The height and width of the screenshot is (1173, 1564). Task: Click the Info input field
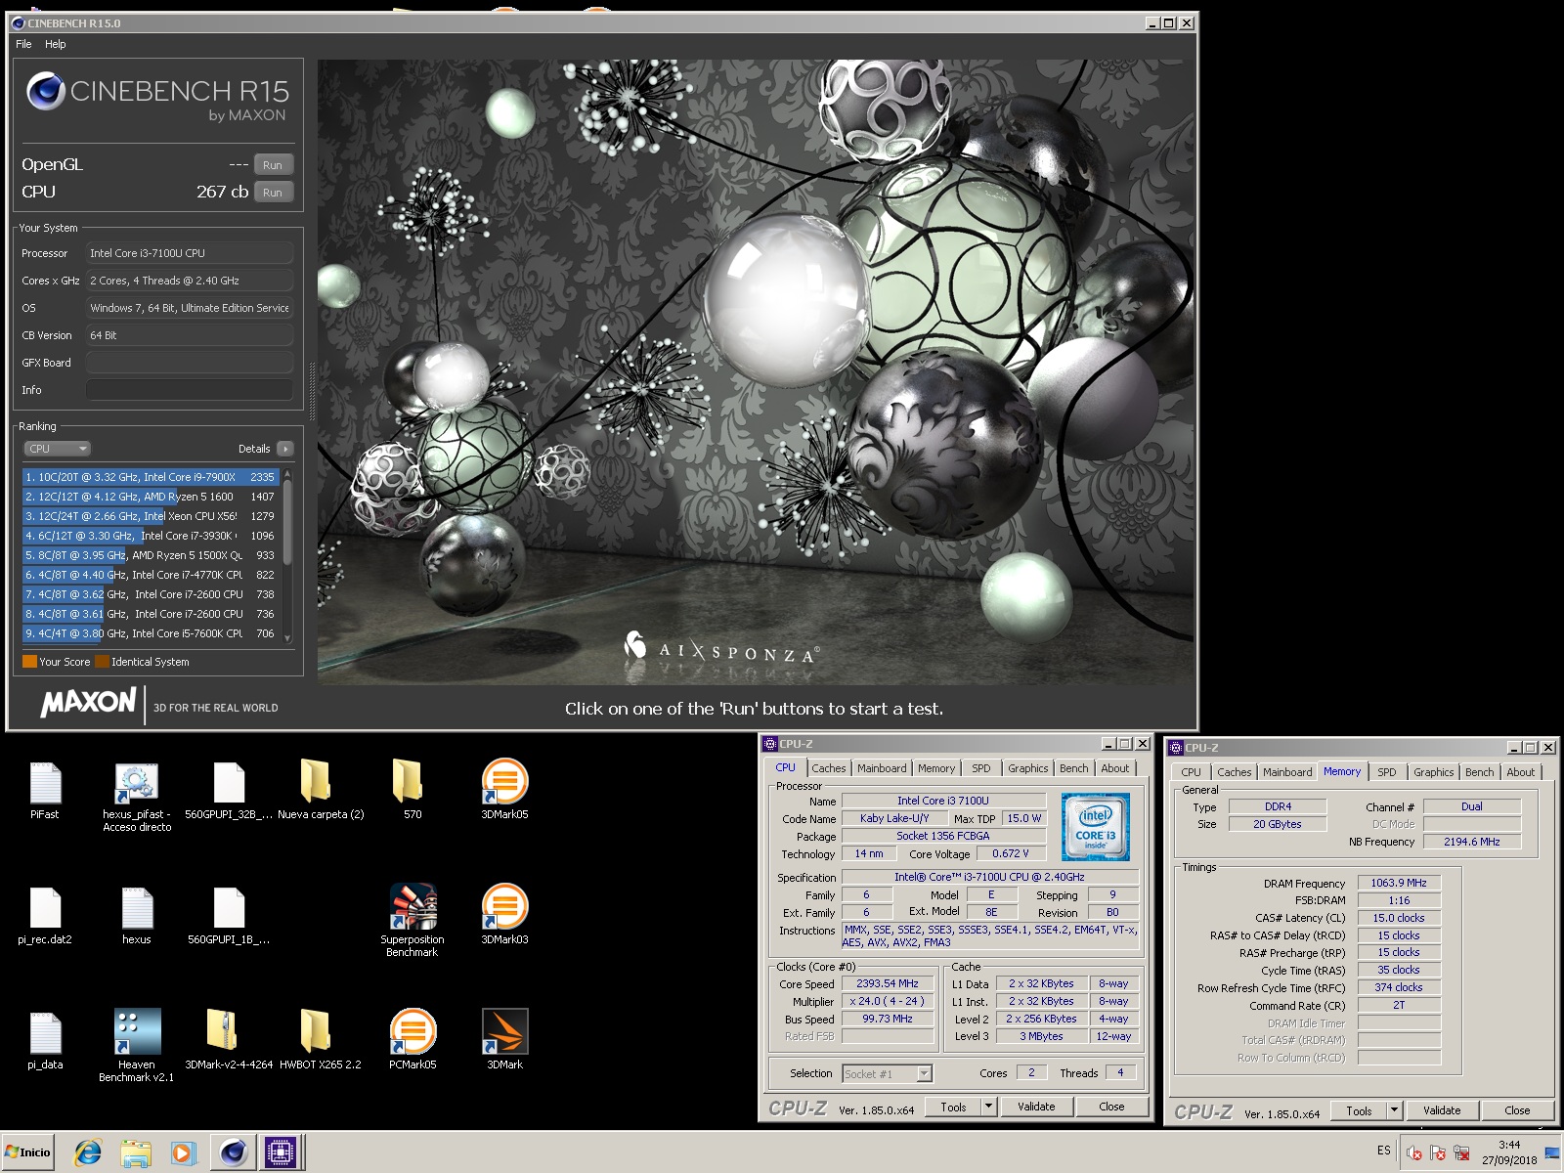click(190, 390)
